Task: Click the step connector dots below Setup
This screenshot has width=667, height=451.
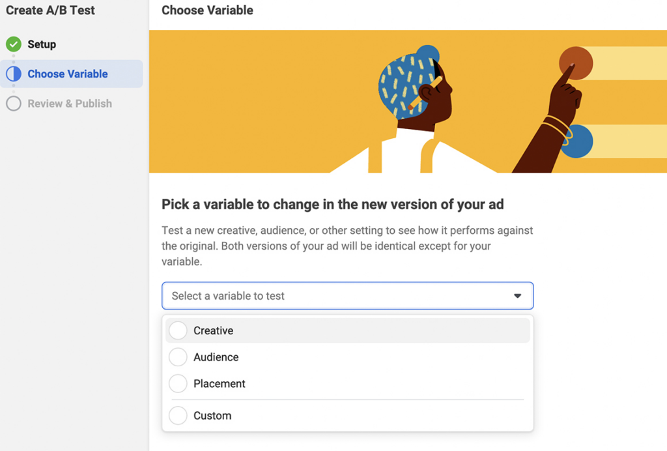Action: tap(14, 59)
